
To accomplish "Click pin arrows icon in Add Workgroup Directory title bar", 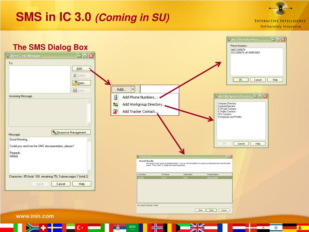I will pos(256,96).
